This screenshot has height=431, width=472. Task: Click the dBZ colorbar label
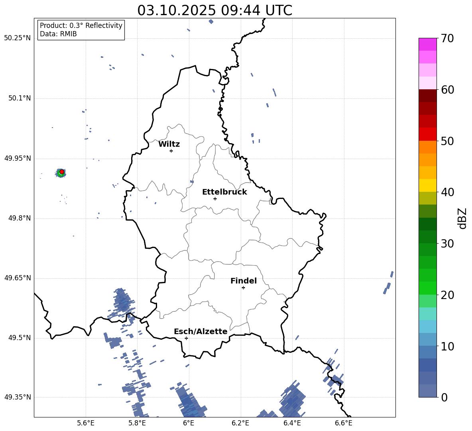pos(462,218)
